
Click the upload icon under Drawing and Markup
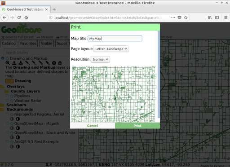point(14,63)
